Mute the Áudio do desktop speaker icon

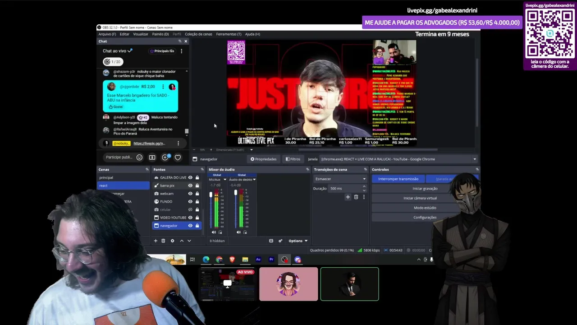(x=238, y=232)
